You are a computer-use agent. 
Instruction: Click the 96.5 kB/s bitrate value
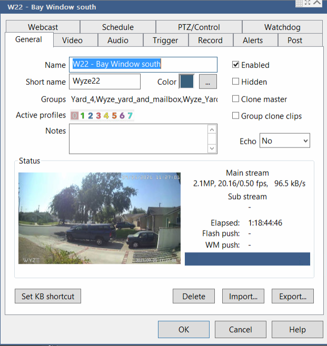(x=290, y=183)
